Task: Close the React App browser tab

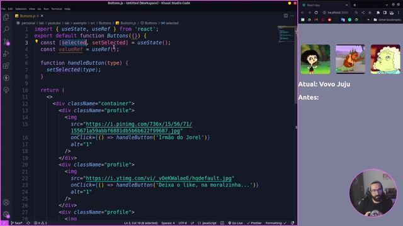Action: point(346,5)
